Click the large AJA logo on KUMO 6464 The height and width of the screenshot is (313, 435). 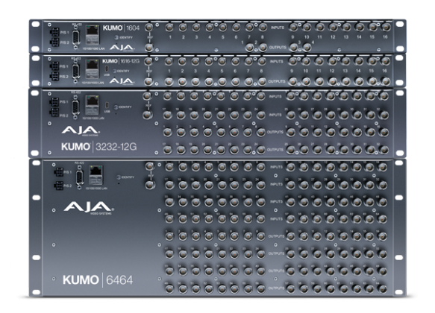pyautogui.click(x=89, y=208)
